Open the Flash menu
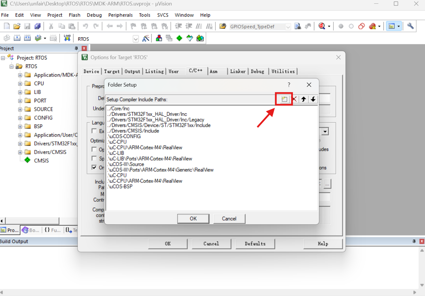This screenshot has width=425, height=296. pos(74,15)
